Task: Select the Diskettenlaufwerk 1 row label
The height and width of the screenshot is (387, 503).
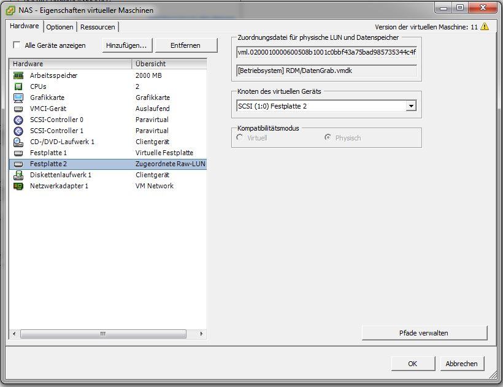Action: point(61,175)
